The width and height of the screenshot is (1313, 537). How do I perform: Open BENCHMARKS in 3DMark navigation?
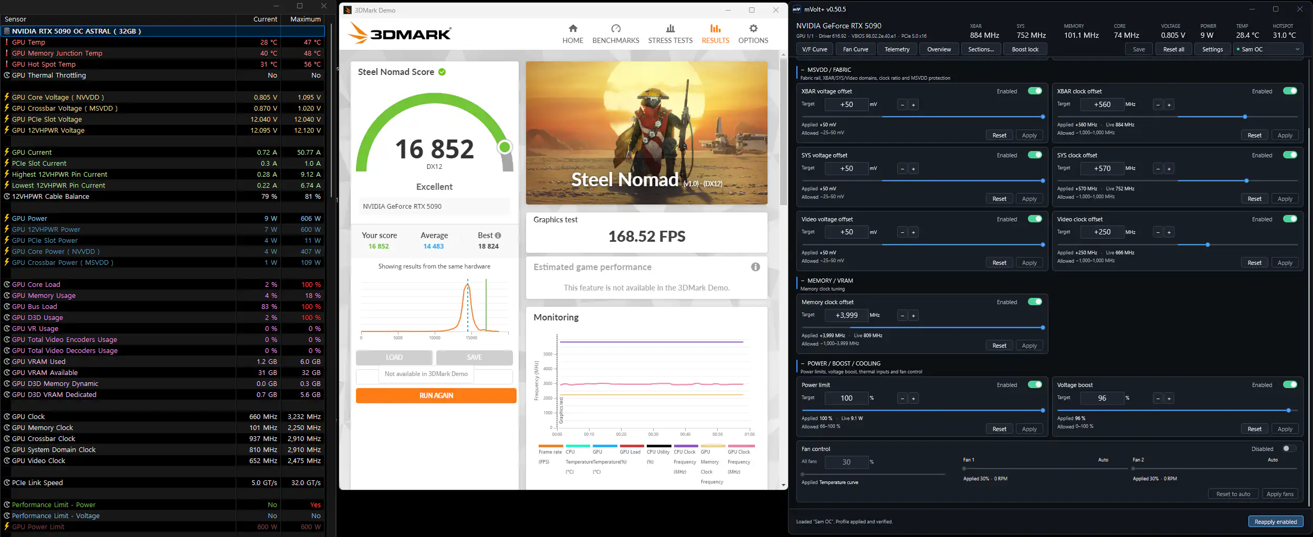point(616,34)
